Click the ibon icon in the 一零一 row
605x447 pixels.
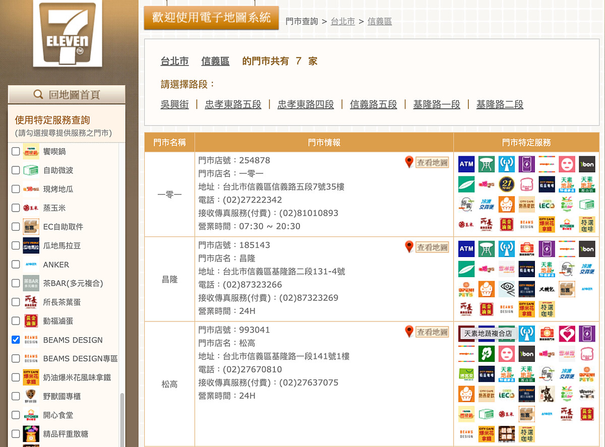(587, 164)
